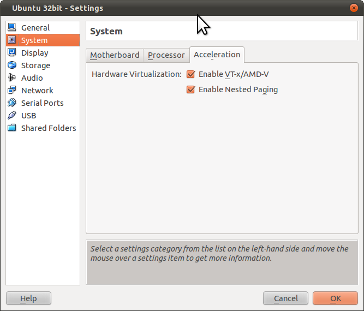
Task: Select the Network adapter icon
Action: (12, 91)
